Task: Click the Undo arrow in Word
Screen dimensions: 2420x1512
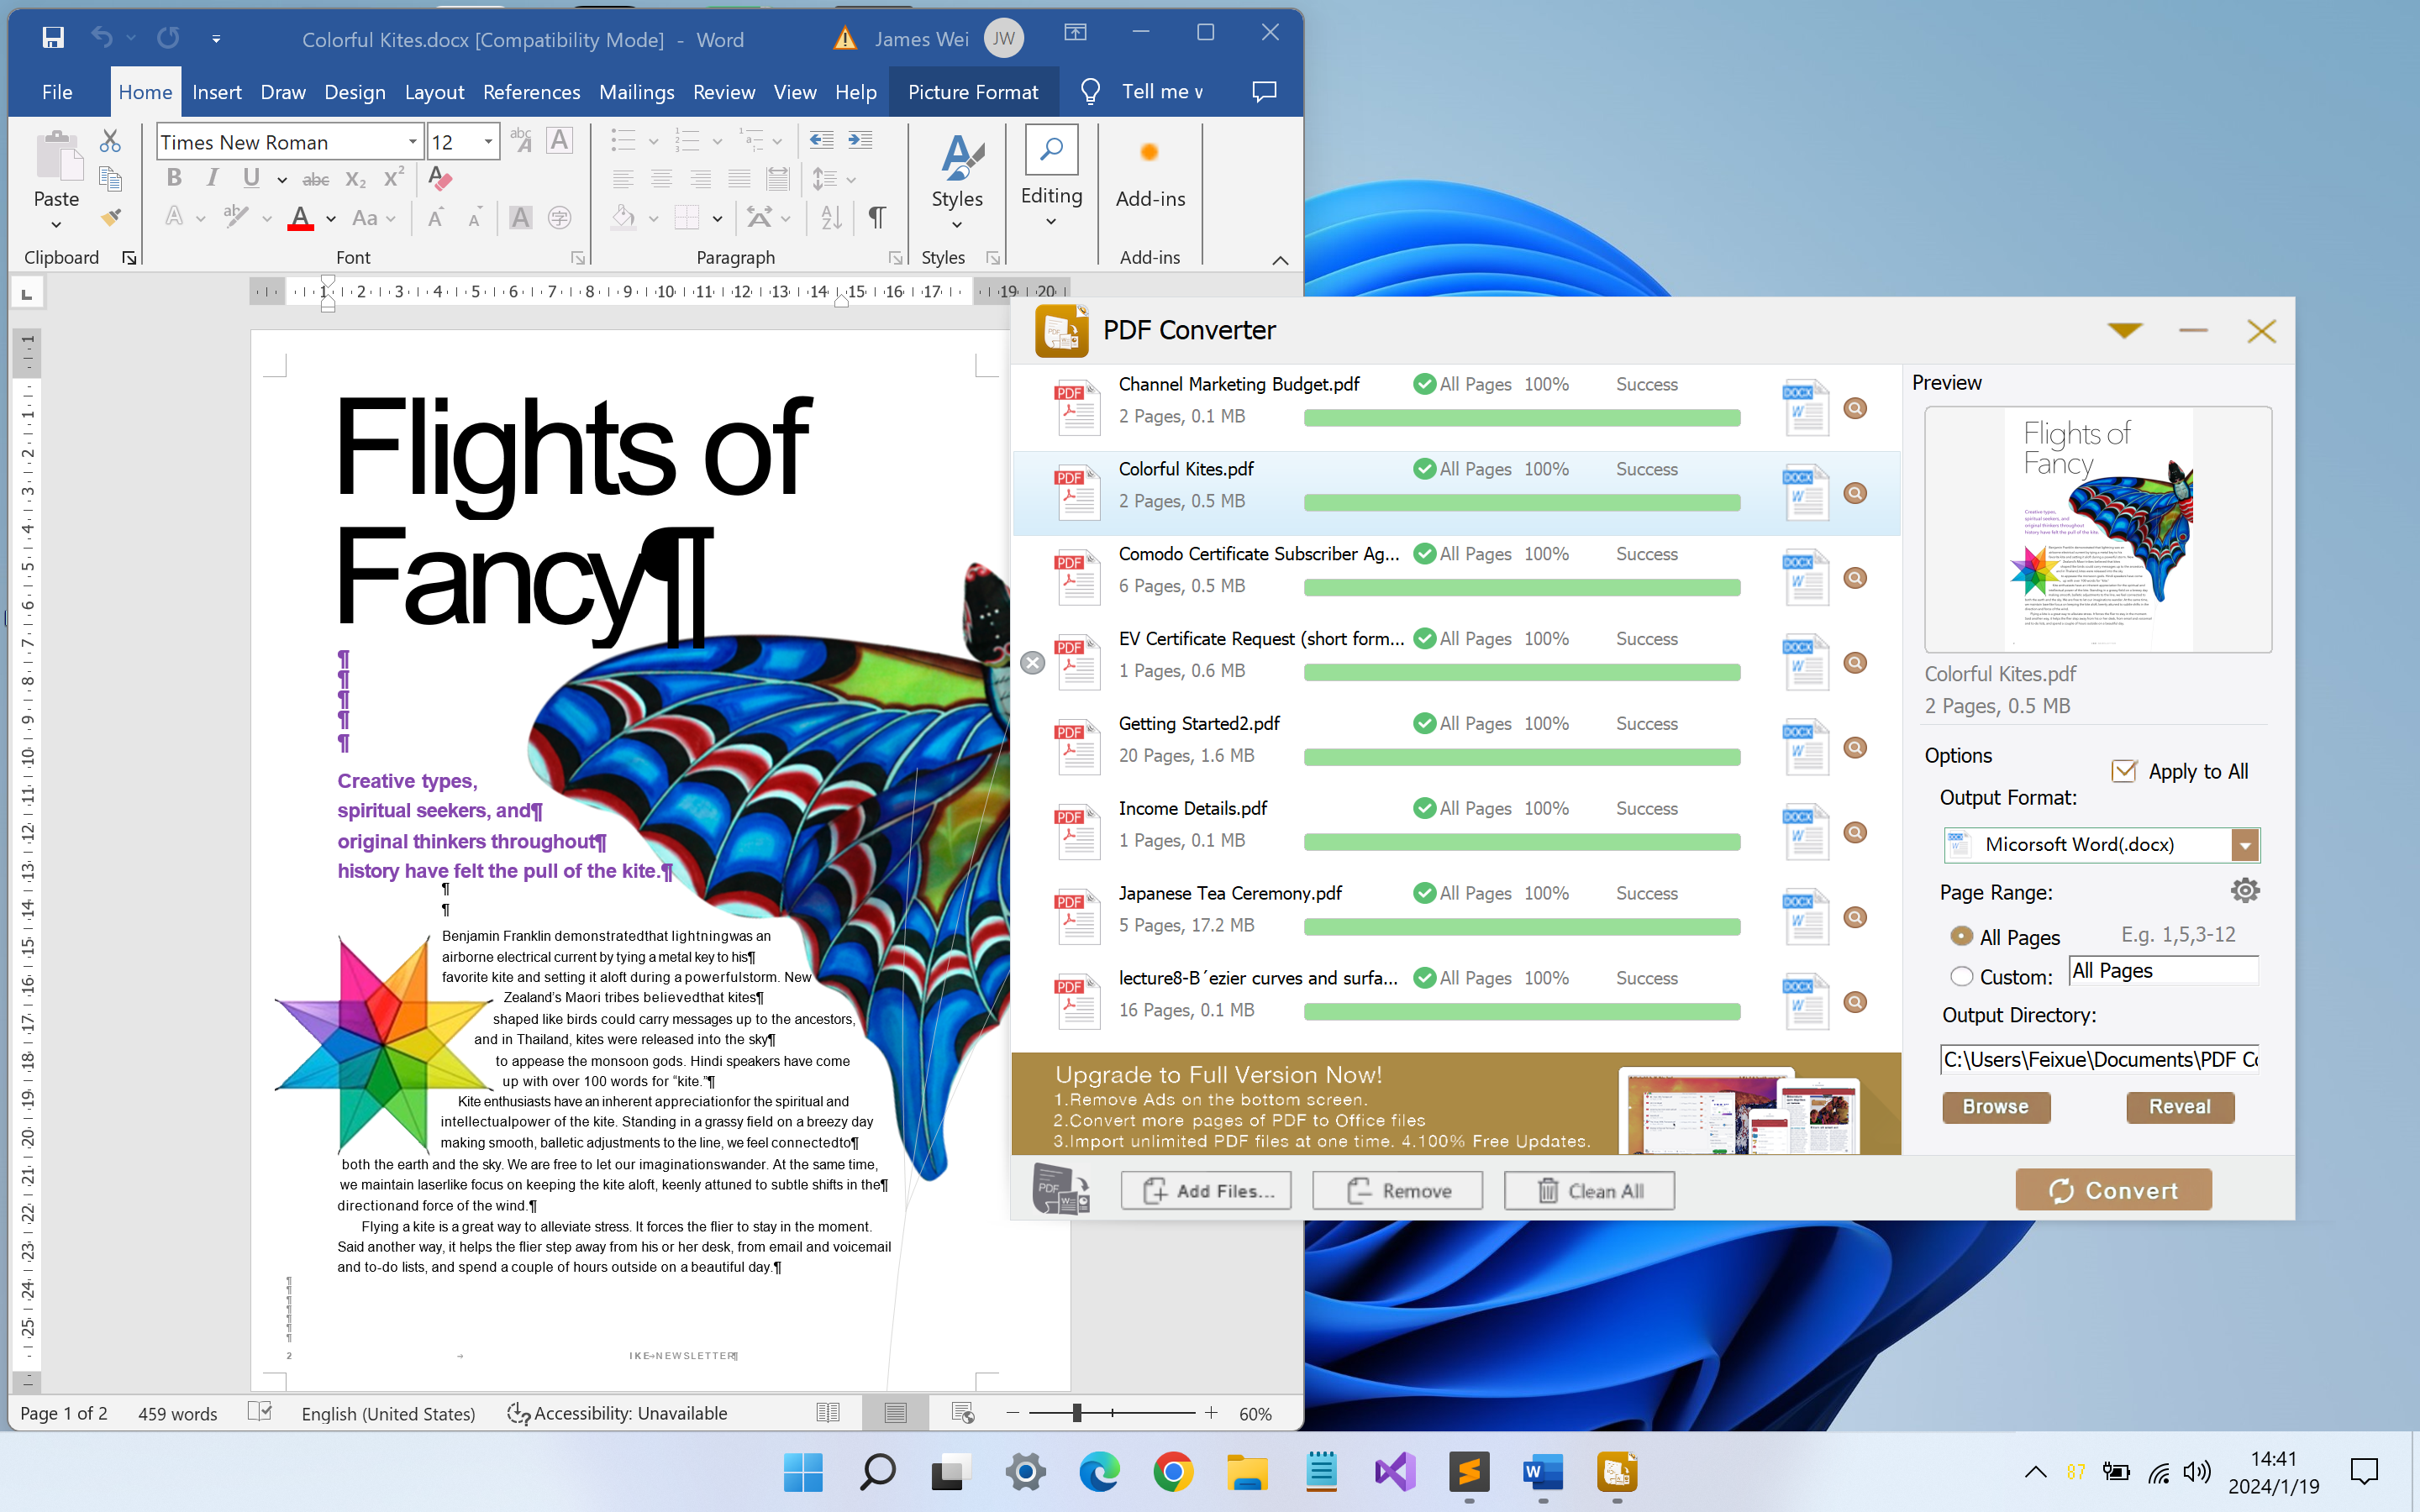Action: tap(102, 38)
